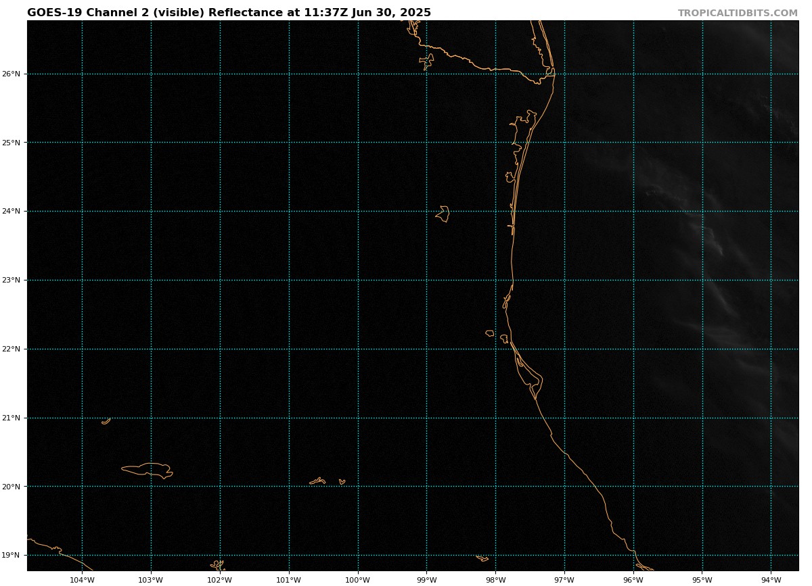Click the 26°N latitude label

pos(12,74)
